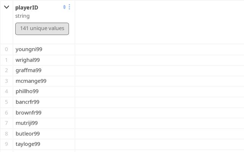Sort the playerID column
The width and height of the screenshot is (244, 152).
(64, 7)
